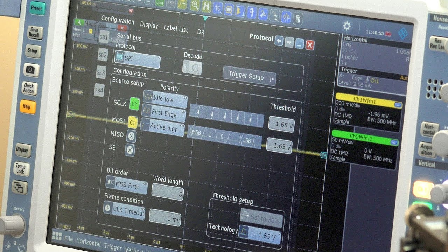Edit the 1 ms timeout field
The width and height of the screenshot is (448, 252).
(165, 218)
